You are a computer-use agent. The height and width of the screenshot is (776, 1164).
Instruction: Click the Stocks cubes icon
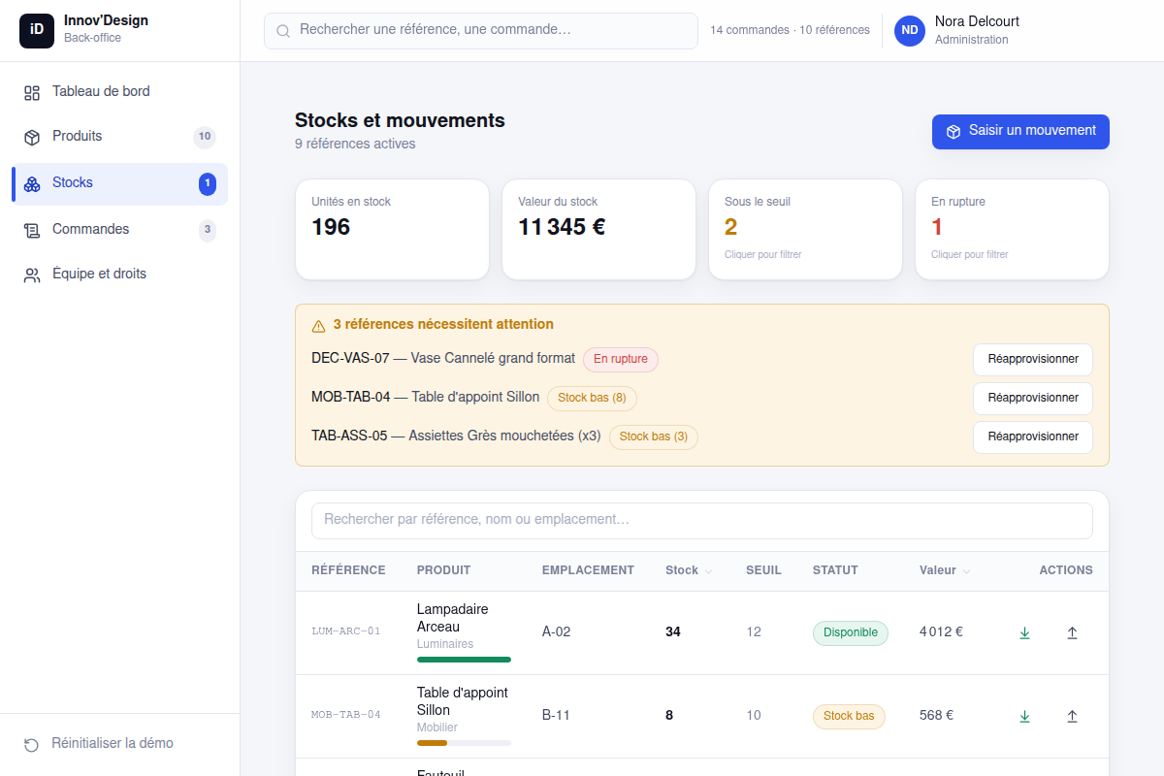(32, 183)
